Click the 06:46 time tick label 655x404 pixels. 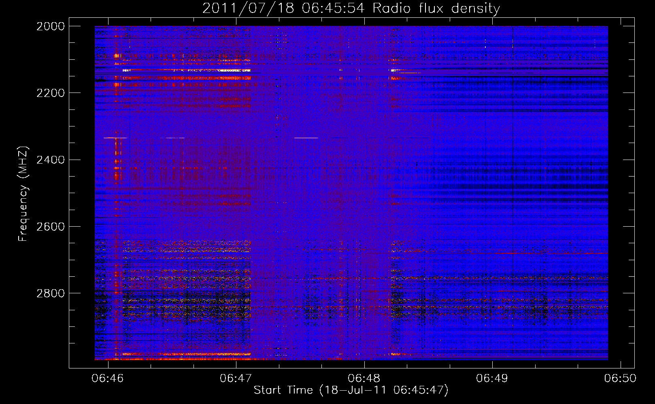[x=108, y=379]
